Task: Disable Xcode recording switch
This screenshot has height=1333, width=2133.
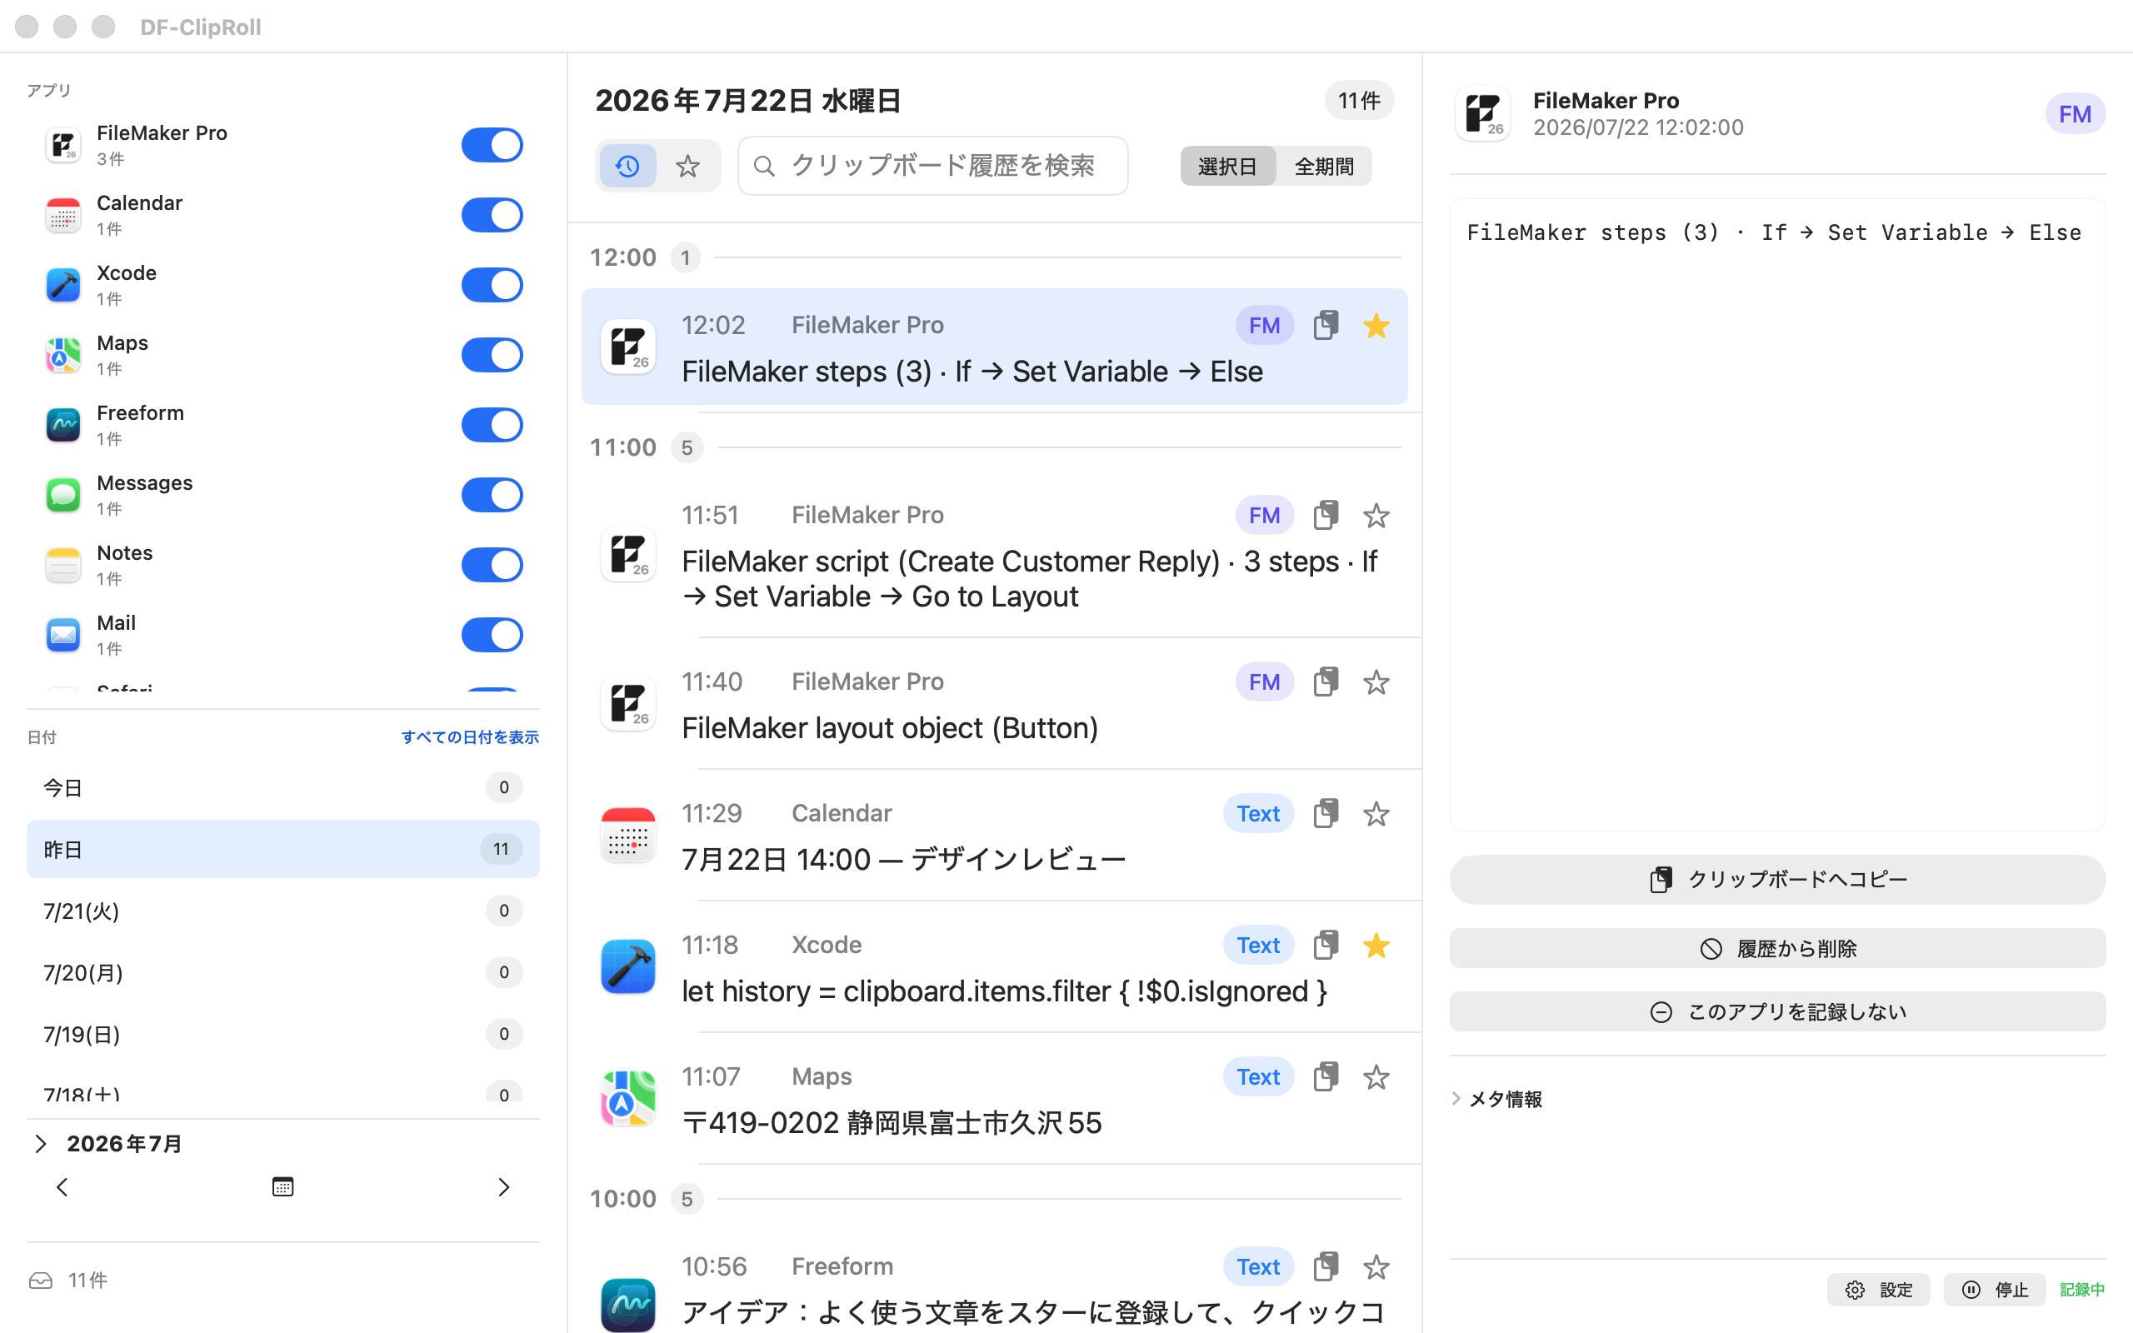Action: tap(492, 285)
